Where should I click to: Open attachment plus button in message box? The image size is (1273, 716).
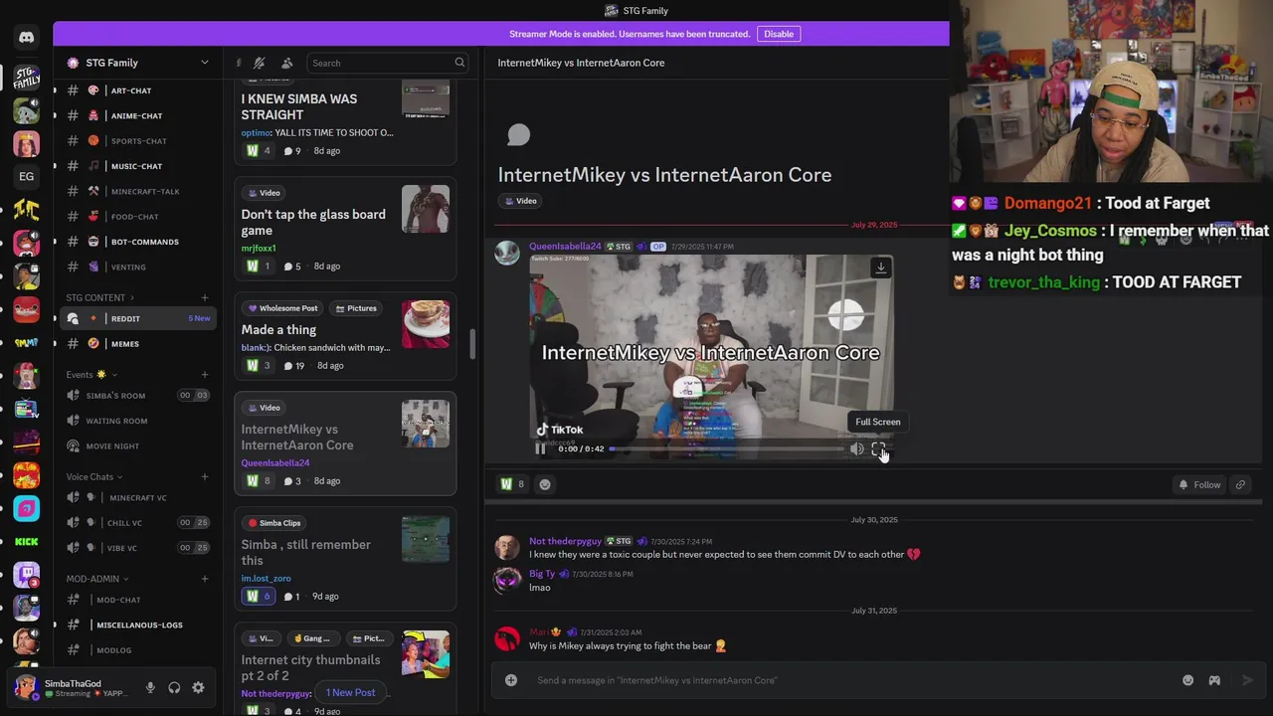(x=511, y=680)
